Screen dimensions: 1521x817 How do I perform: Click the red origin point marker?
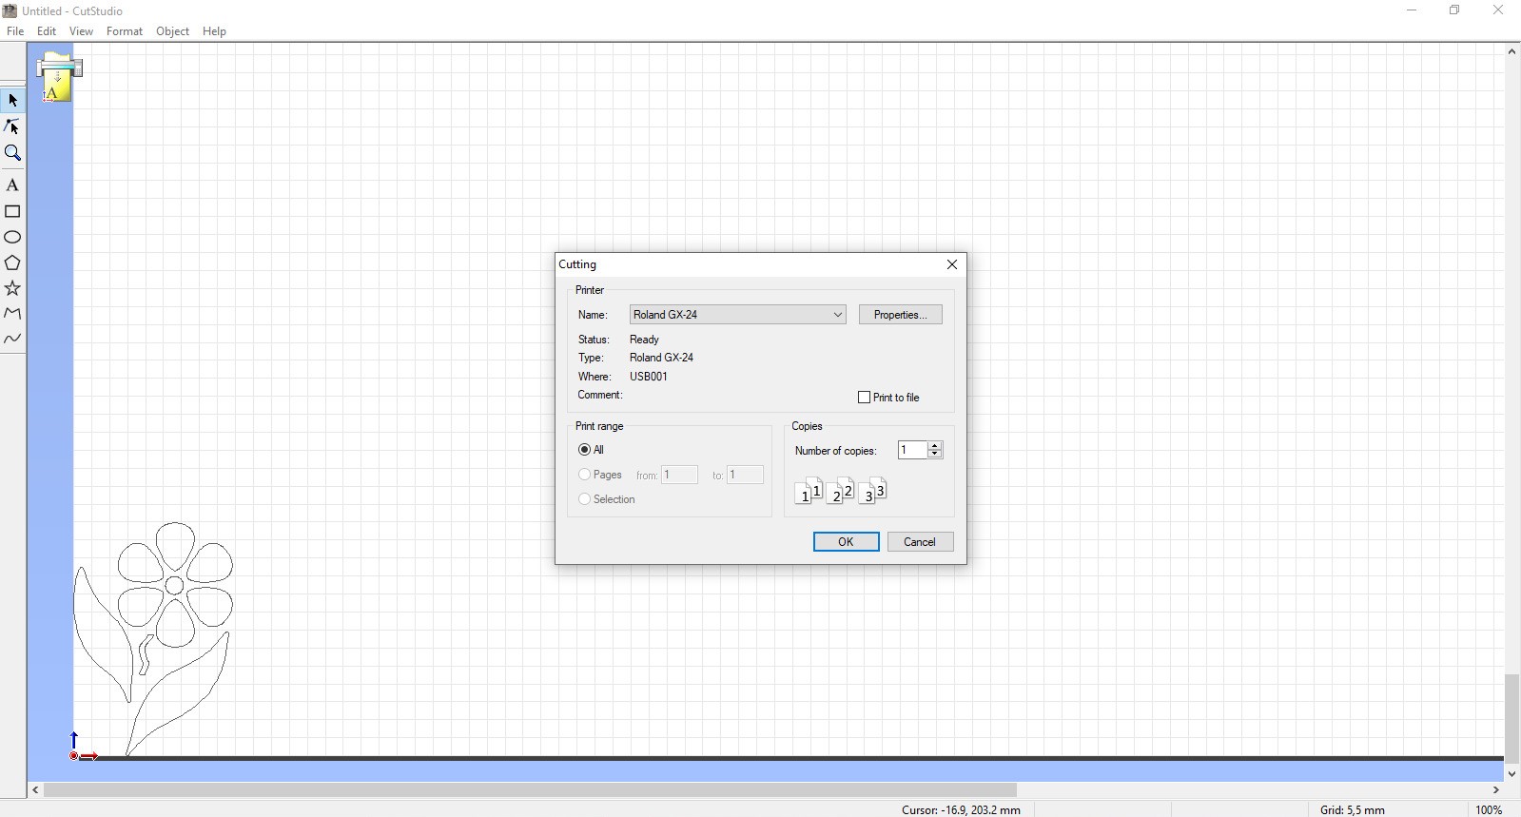pos(74,756)
